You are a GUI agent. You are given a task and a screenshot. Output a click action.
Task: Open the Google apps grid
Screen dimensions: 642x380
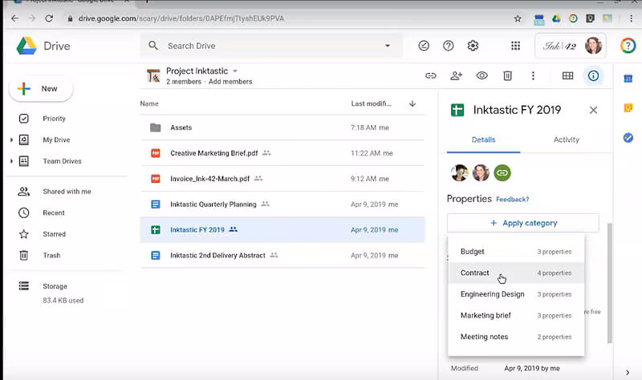[515, 46]
